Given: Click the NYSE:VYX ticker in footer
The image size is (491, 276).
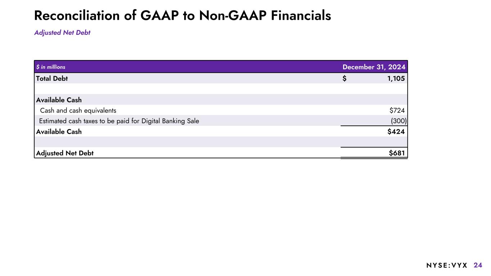Looking at the screenshot, I should 447,265.
